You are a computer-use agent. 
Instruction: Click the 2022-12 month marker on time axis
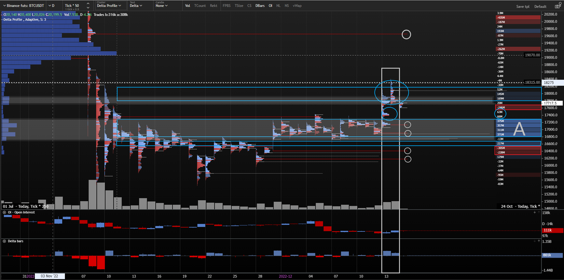click(286, 277)
